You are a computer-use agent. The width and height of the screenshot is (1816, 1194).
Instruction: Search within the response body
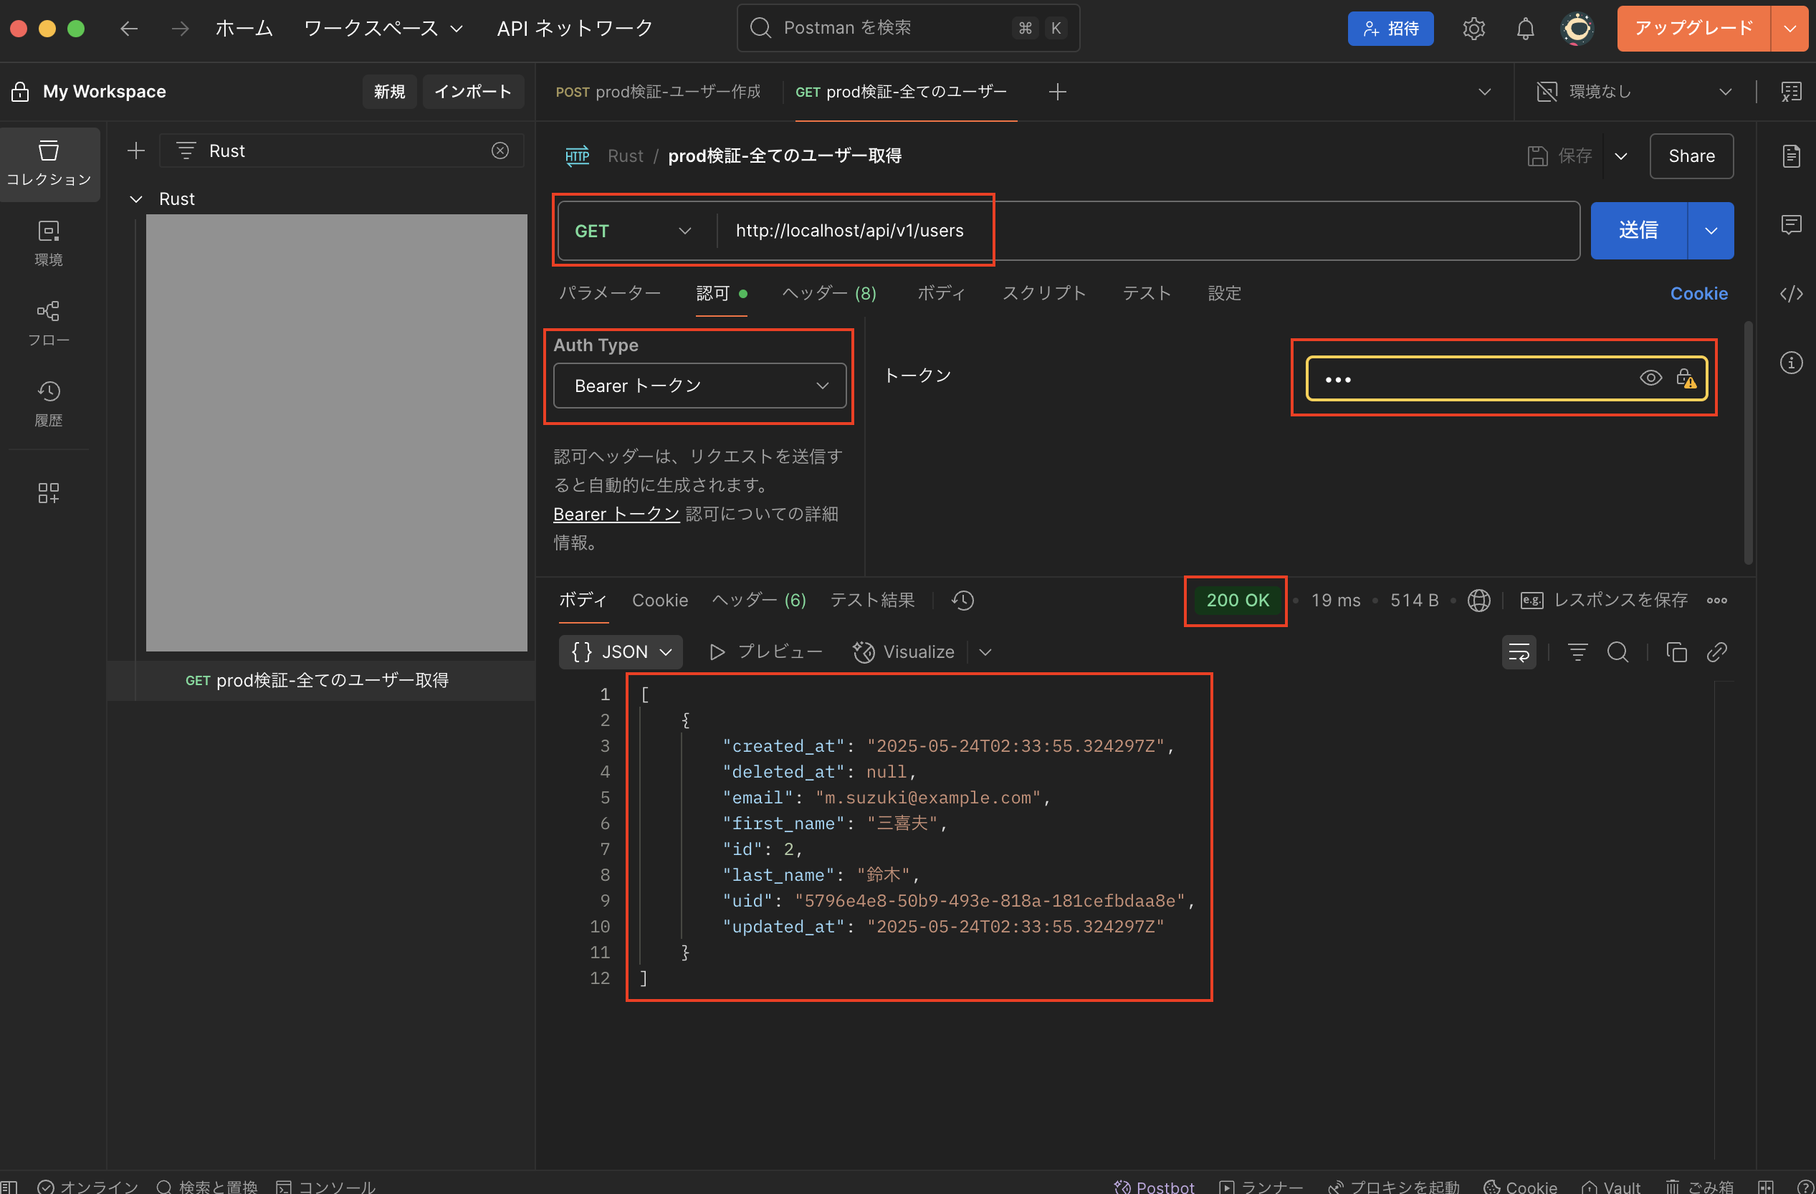point(1617,651)
